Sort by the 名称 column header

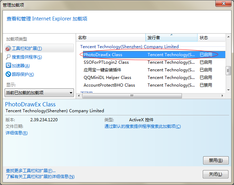(111, 38)
